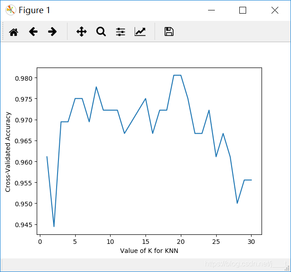
Task: Click the x-axis tick label 10
Action: [x=110, y=242]
